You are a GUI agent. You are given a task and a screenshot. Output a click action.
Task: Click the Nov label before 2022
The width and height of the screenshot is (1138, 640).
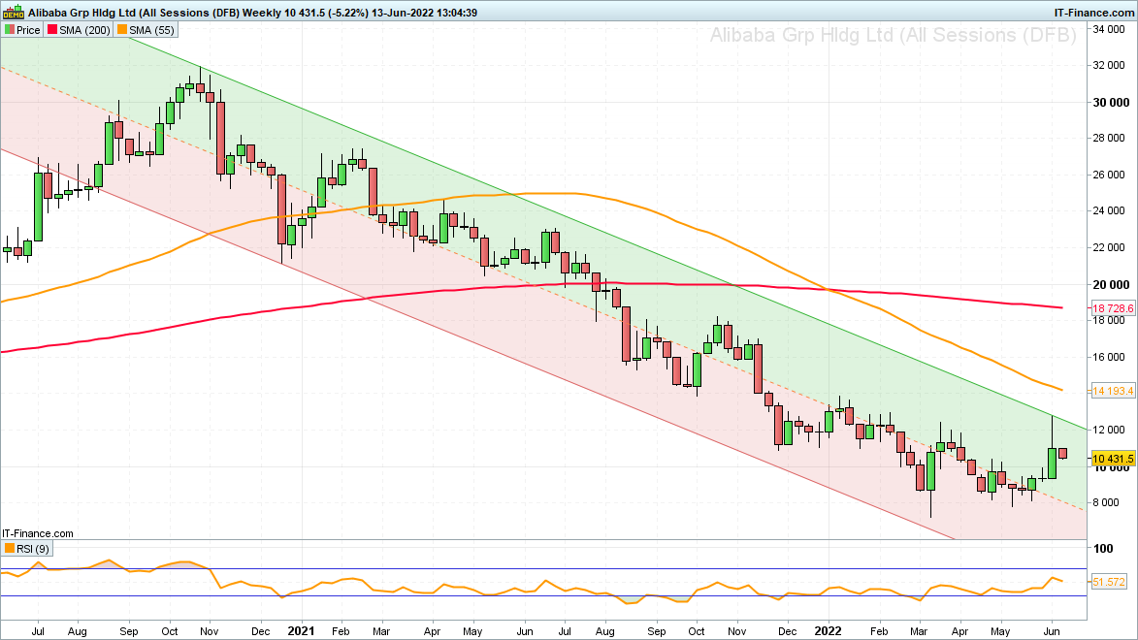pos(736,631)
